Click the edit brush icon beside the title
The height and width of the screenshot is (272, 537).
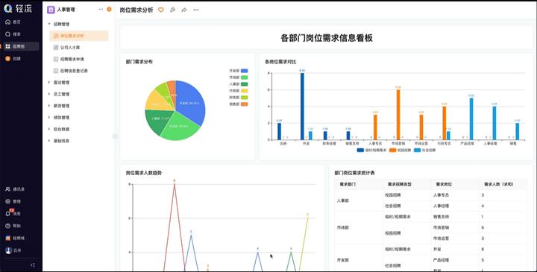coord(172,10)
